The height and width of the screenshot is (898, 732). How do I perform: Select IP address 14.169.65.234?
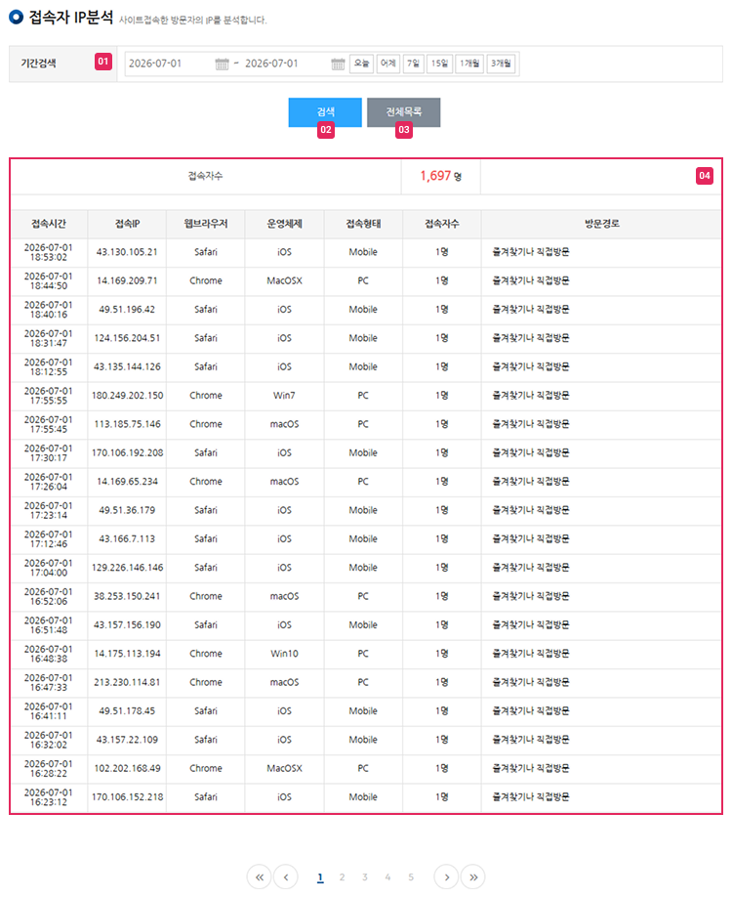point(127,481)
